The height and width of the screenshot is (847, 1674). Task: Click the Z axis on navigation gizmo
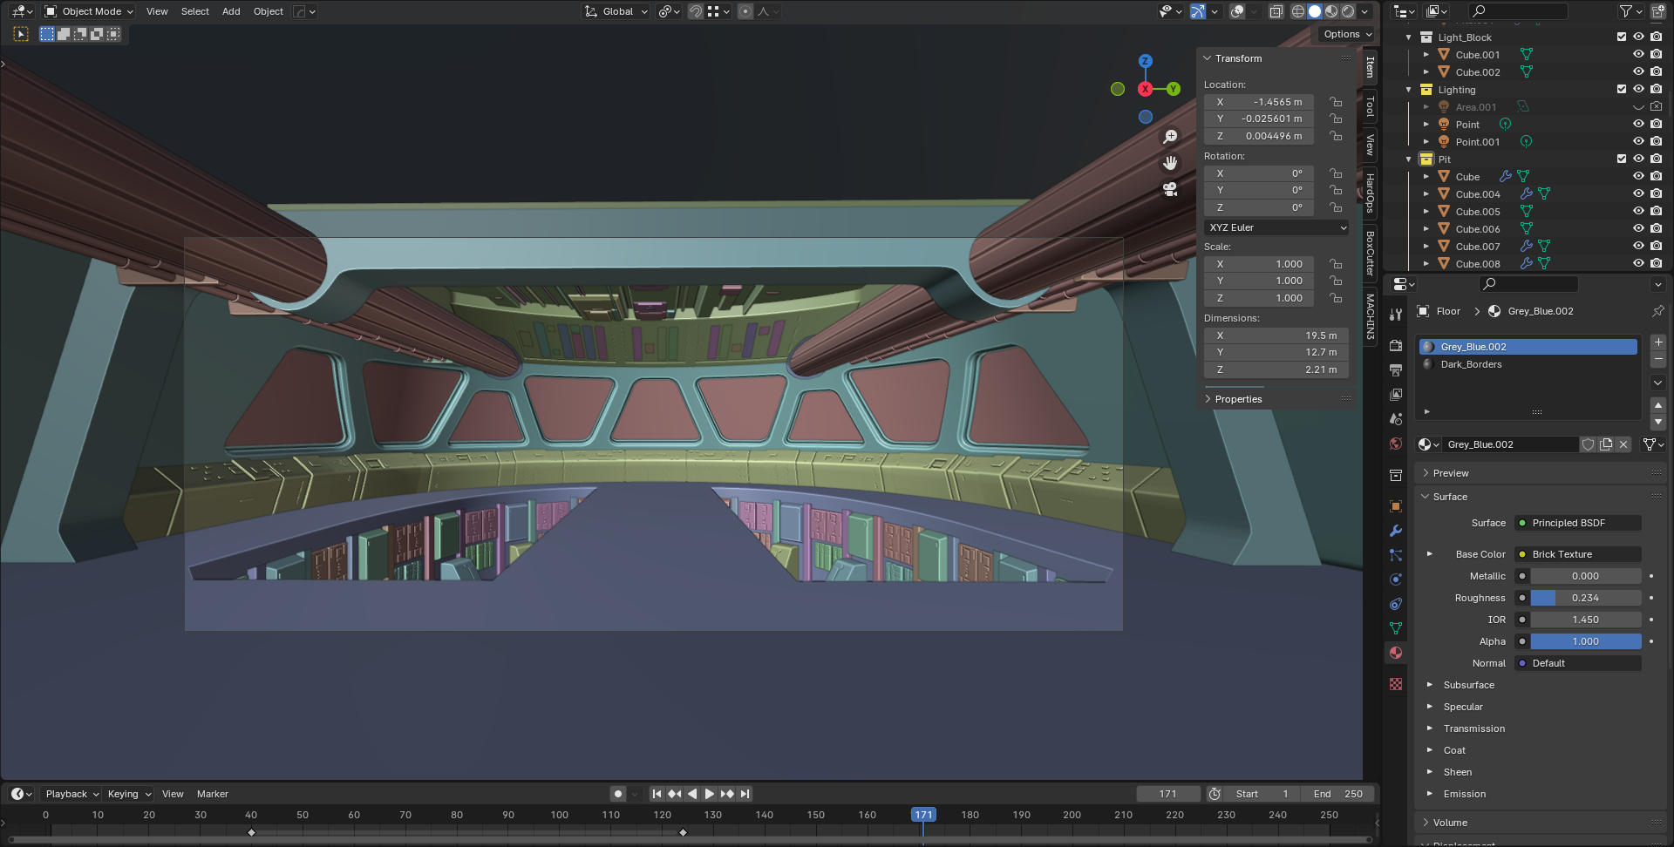click(x=1146, y=61)
